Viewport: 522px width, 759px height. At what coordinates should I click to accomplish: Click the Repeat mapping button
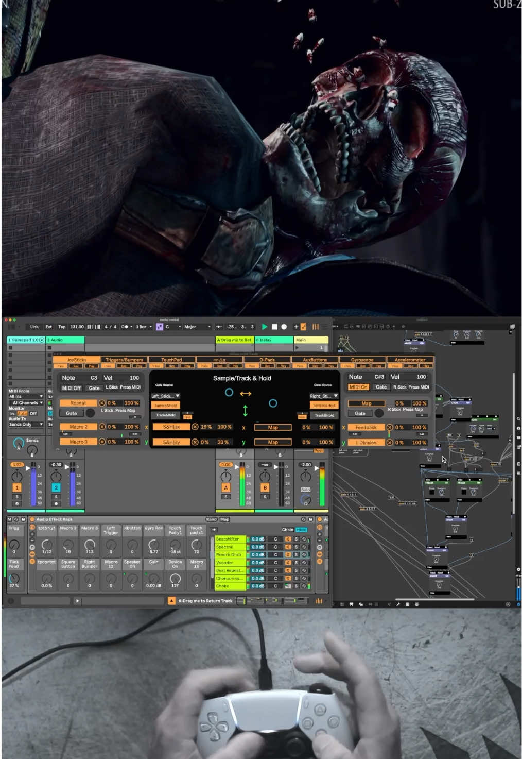78,403
